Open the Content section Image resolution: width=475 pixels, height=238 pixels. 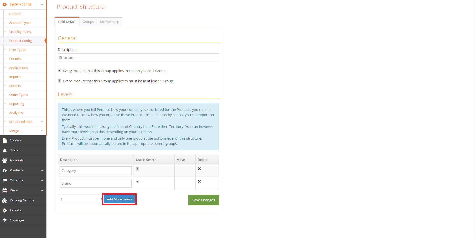click(x=16, y=140)
